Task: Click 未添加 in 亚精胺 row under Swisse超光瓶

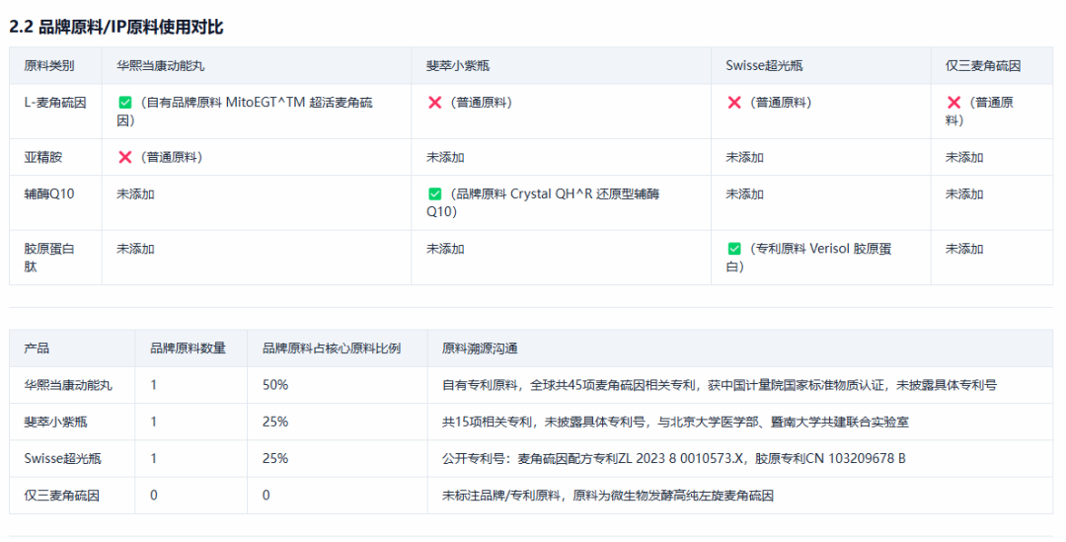Action: (744, 157)
